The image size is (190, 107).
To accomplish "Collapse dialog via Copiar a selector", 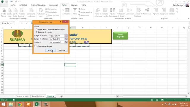I will 66,42.
